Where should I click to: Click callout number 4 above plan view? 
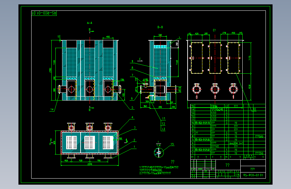click(x=132, y=117)
